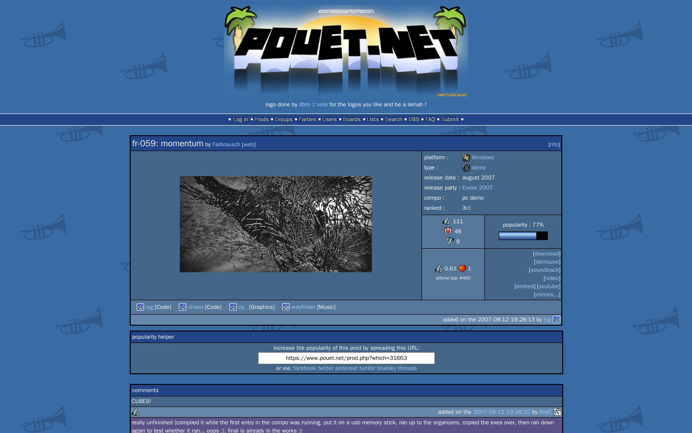Click the comment timestamp 2007-08-12 19:28:32

[x=501, y=412]
